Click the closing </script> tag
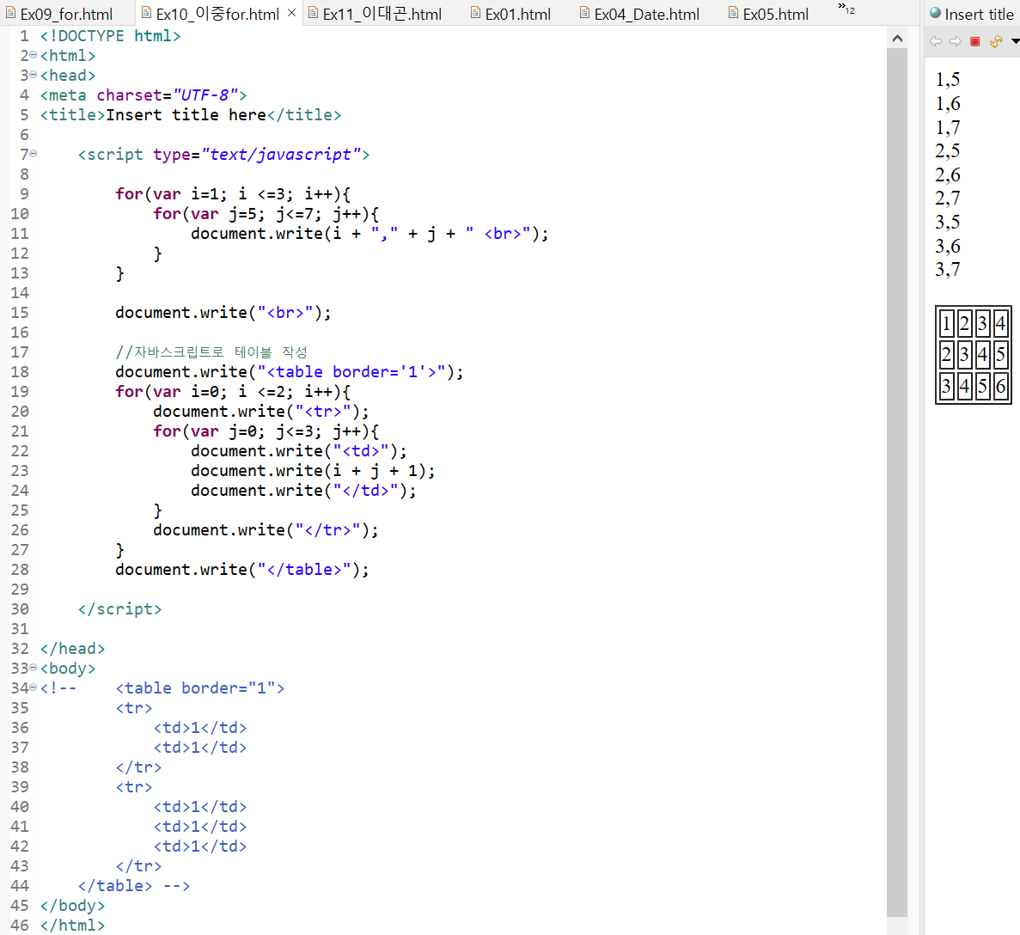Screen dimensions: 1020x935 [x=119, y=609]
